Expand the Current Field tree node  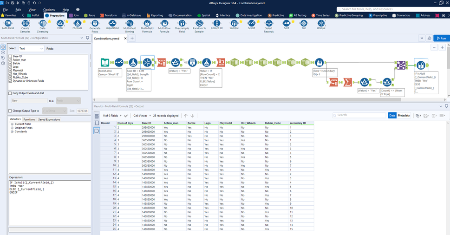click(13, 124)
